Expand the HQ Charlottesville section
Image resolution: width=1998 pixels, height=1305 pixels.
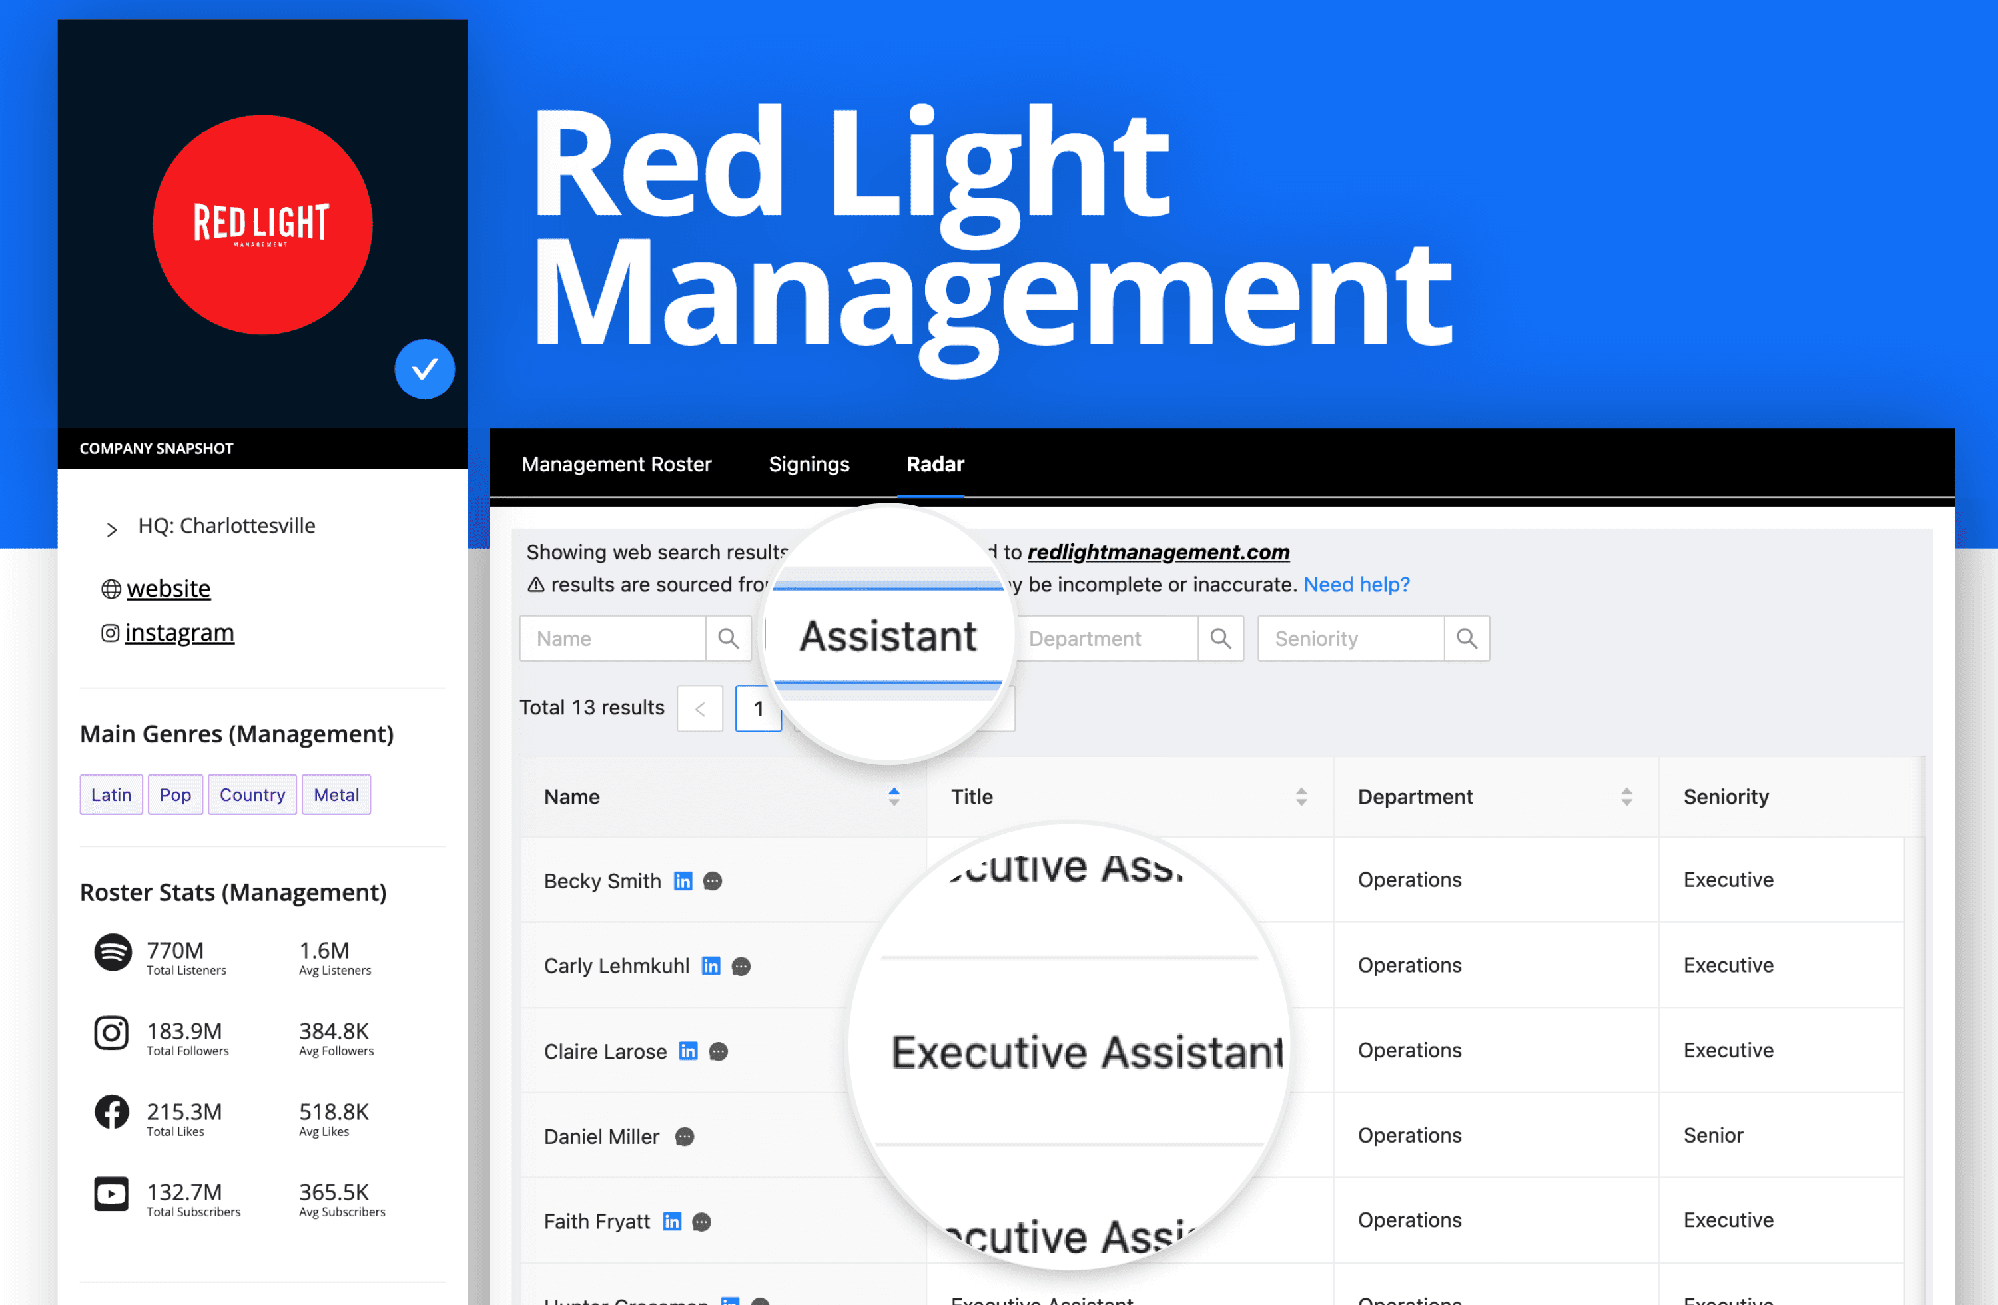112,528
